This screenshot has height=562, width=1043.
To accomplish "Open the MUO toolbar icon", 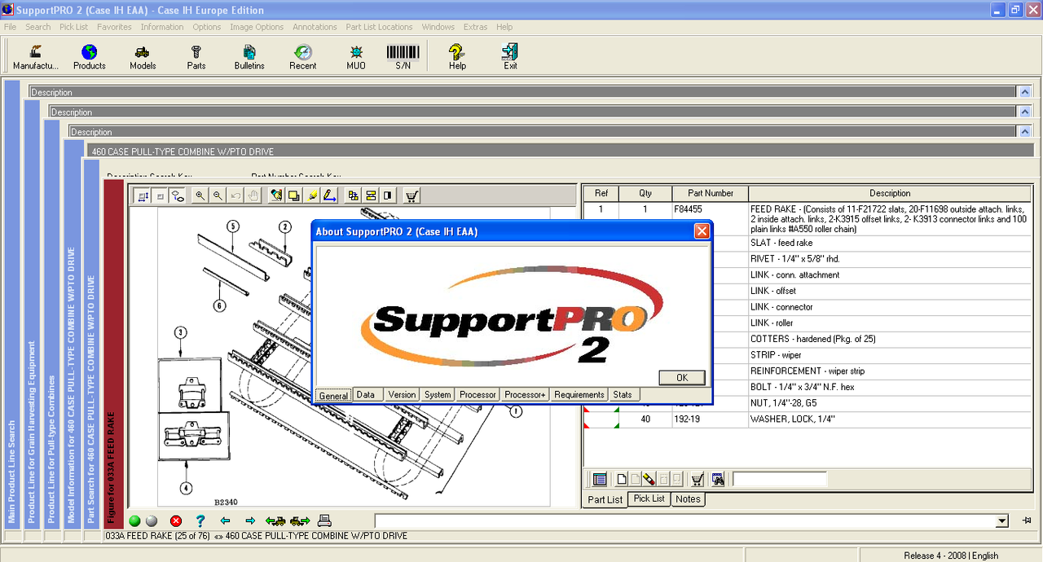I will (356, 57).
